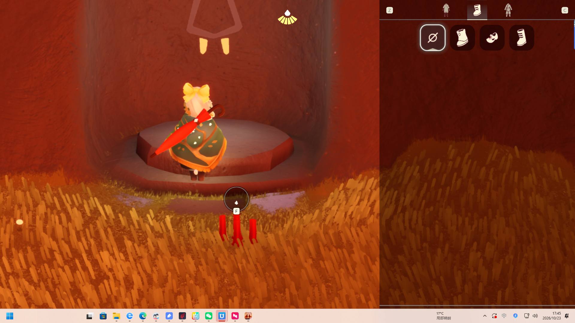Select the no-shoes empty option
Viewport: 575px width, 323px height.
(432, 38)
